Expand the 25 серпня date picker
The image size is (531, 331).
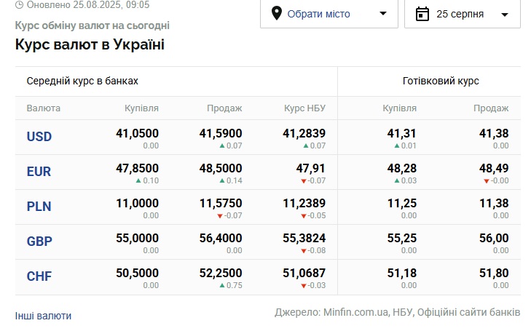[462, 14]
